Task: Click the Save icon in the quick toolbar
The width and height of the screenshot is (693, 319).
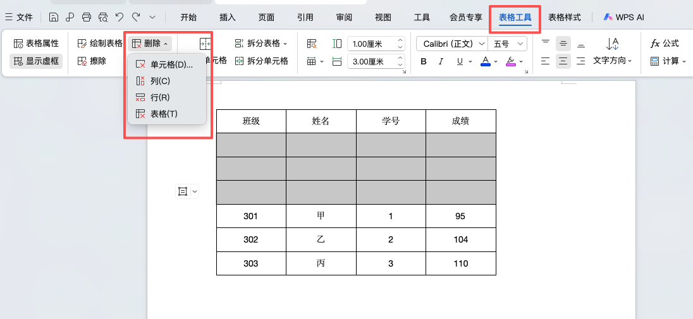Action: [x=54, y=17]
